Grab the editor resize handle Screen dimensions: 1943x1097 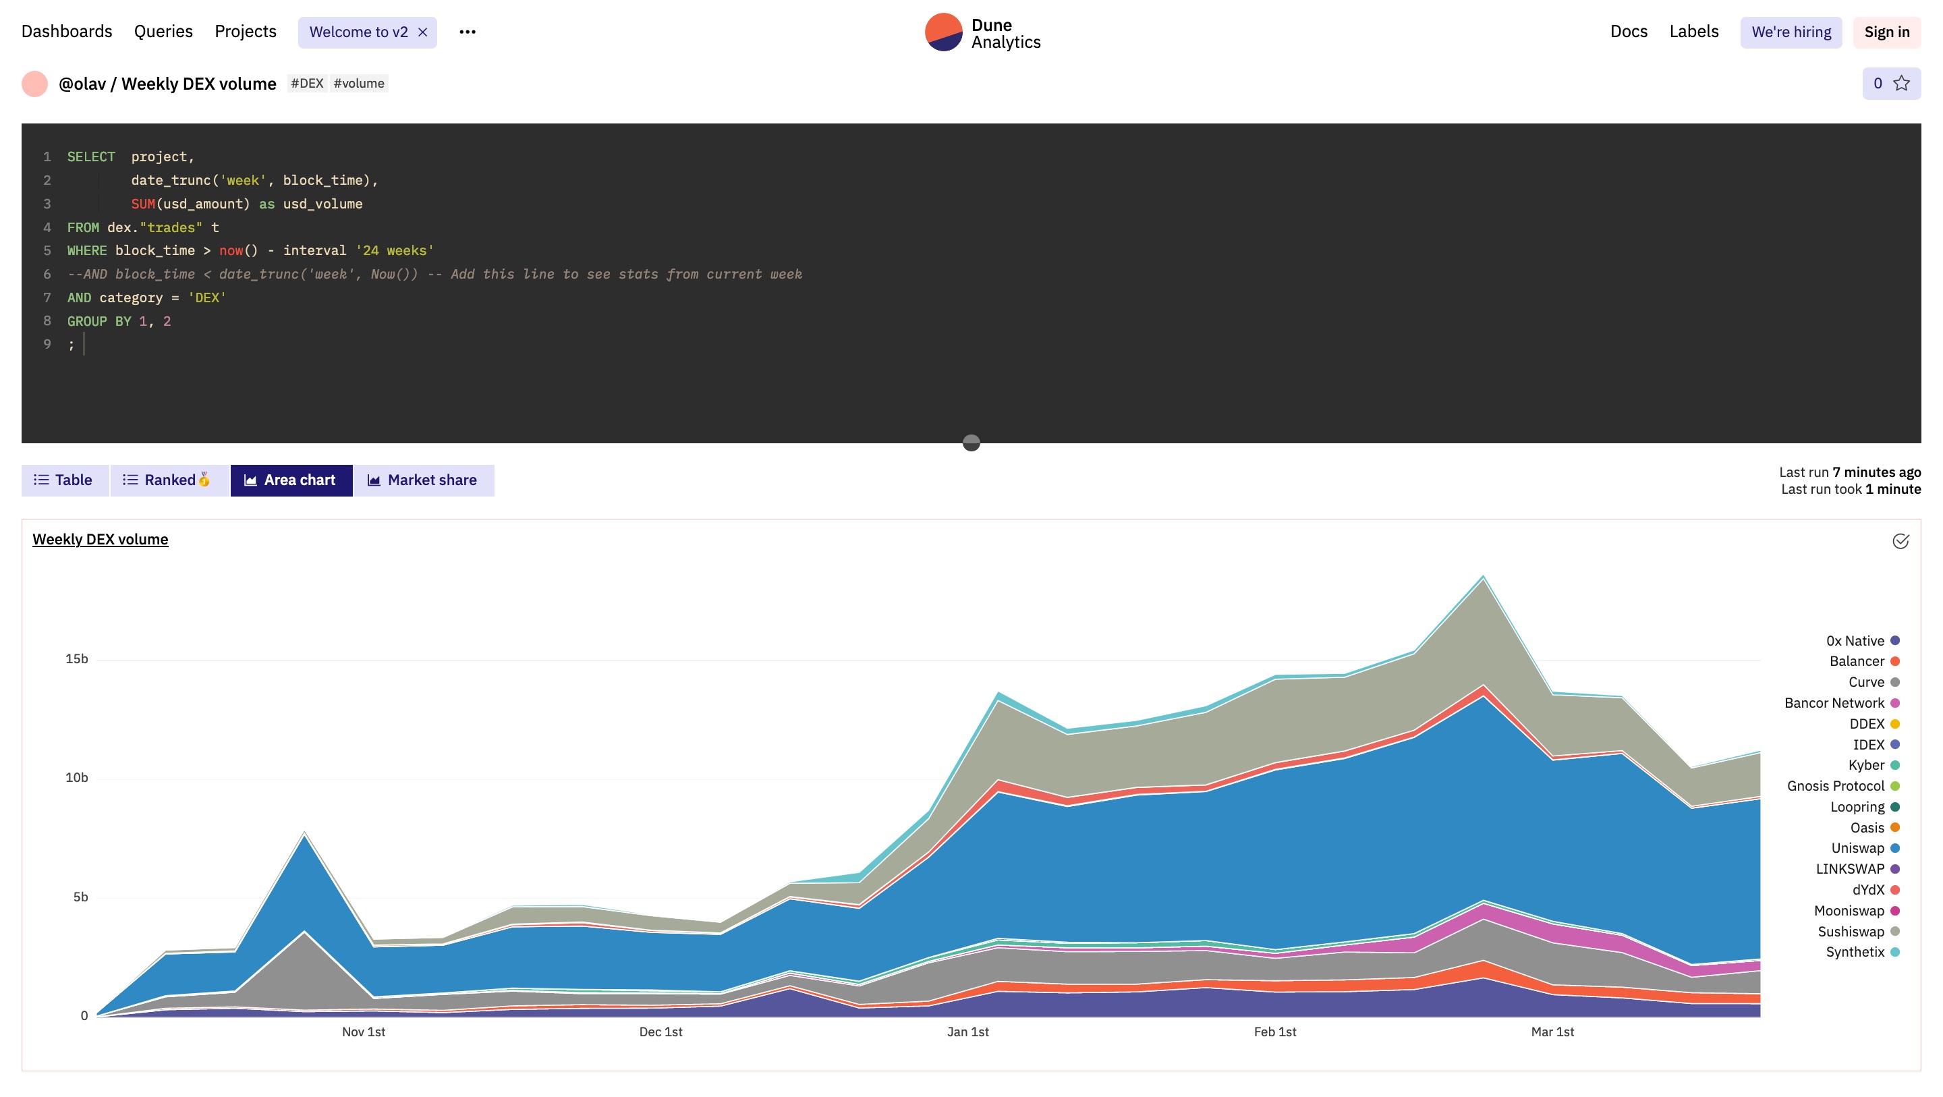coord(971,443)
